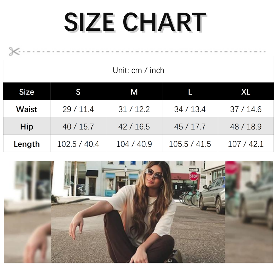Click the scissors cut-line icon
Screen dimensions: 277x277
pyautogui.click(x=14, y=51)
